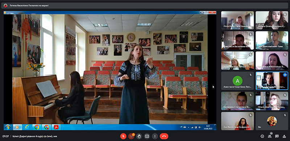Open the present screen button
This screenshot has height=141, width=290.
click(147, 136)
